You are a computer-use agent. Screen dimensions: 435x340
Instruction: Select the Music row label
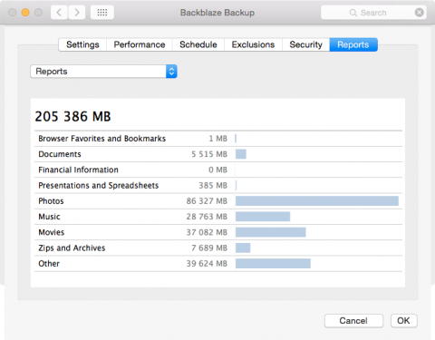tap(49, 217)
